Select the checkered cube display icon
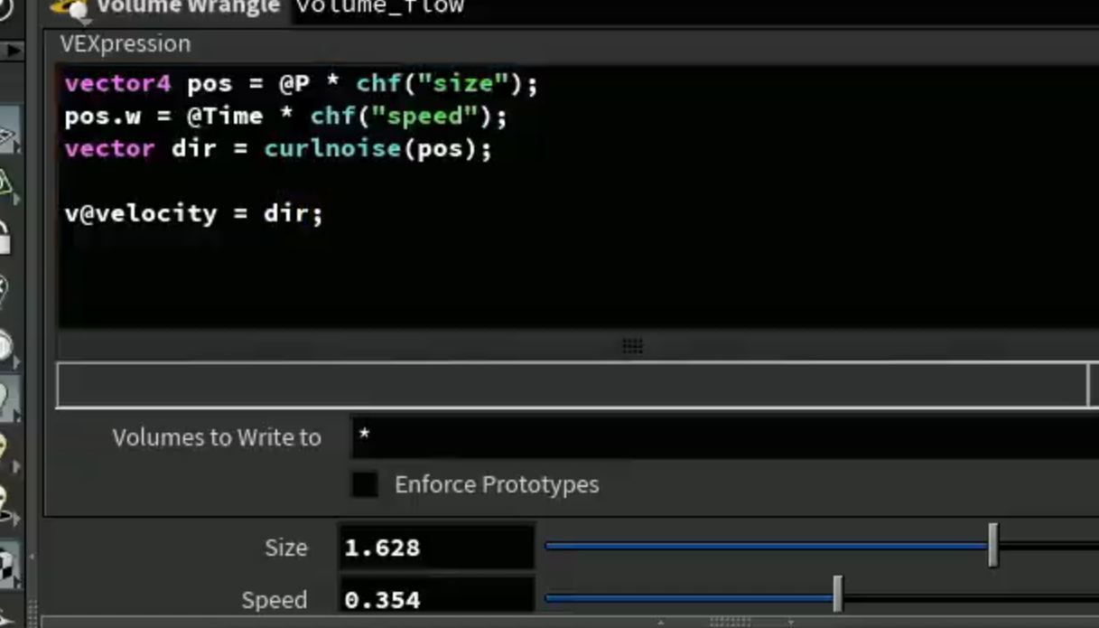The width and height of the screenshot is (1099, 628). pos(6,564)
